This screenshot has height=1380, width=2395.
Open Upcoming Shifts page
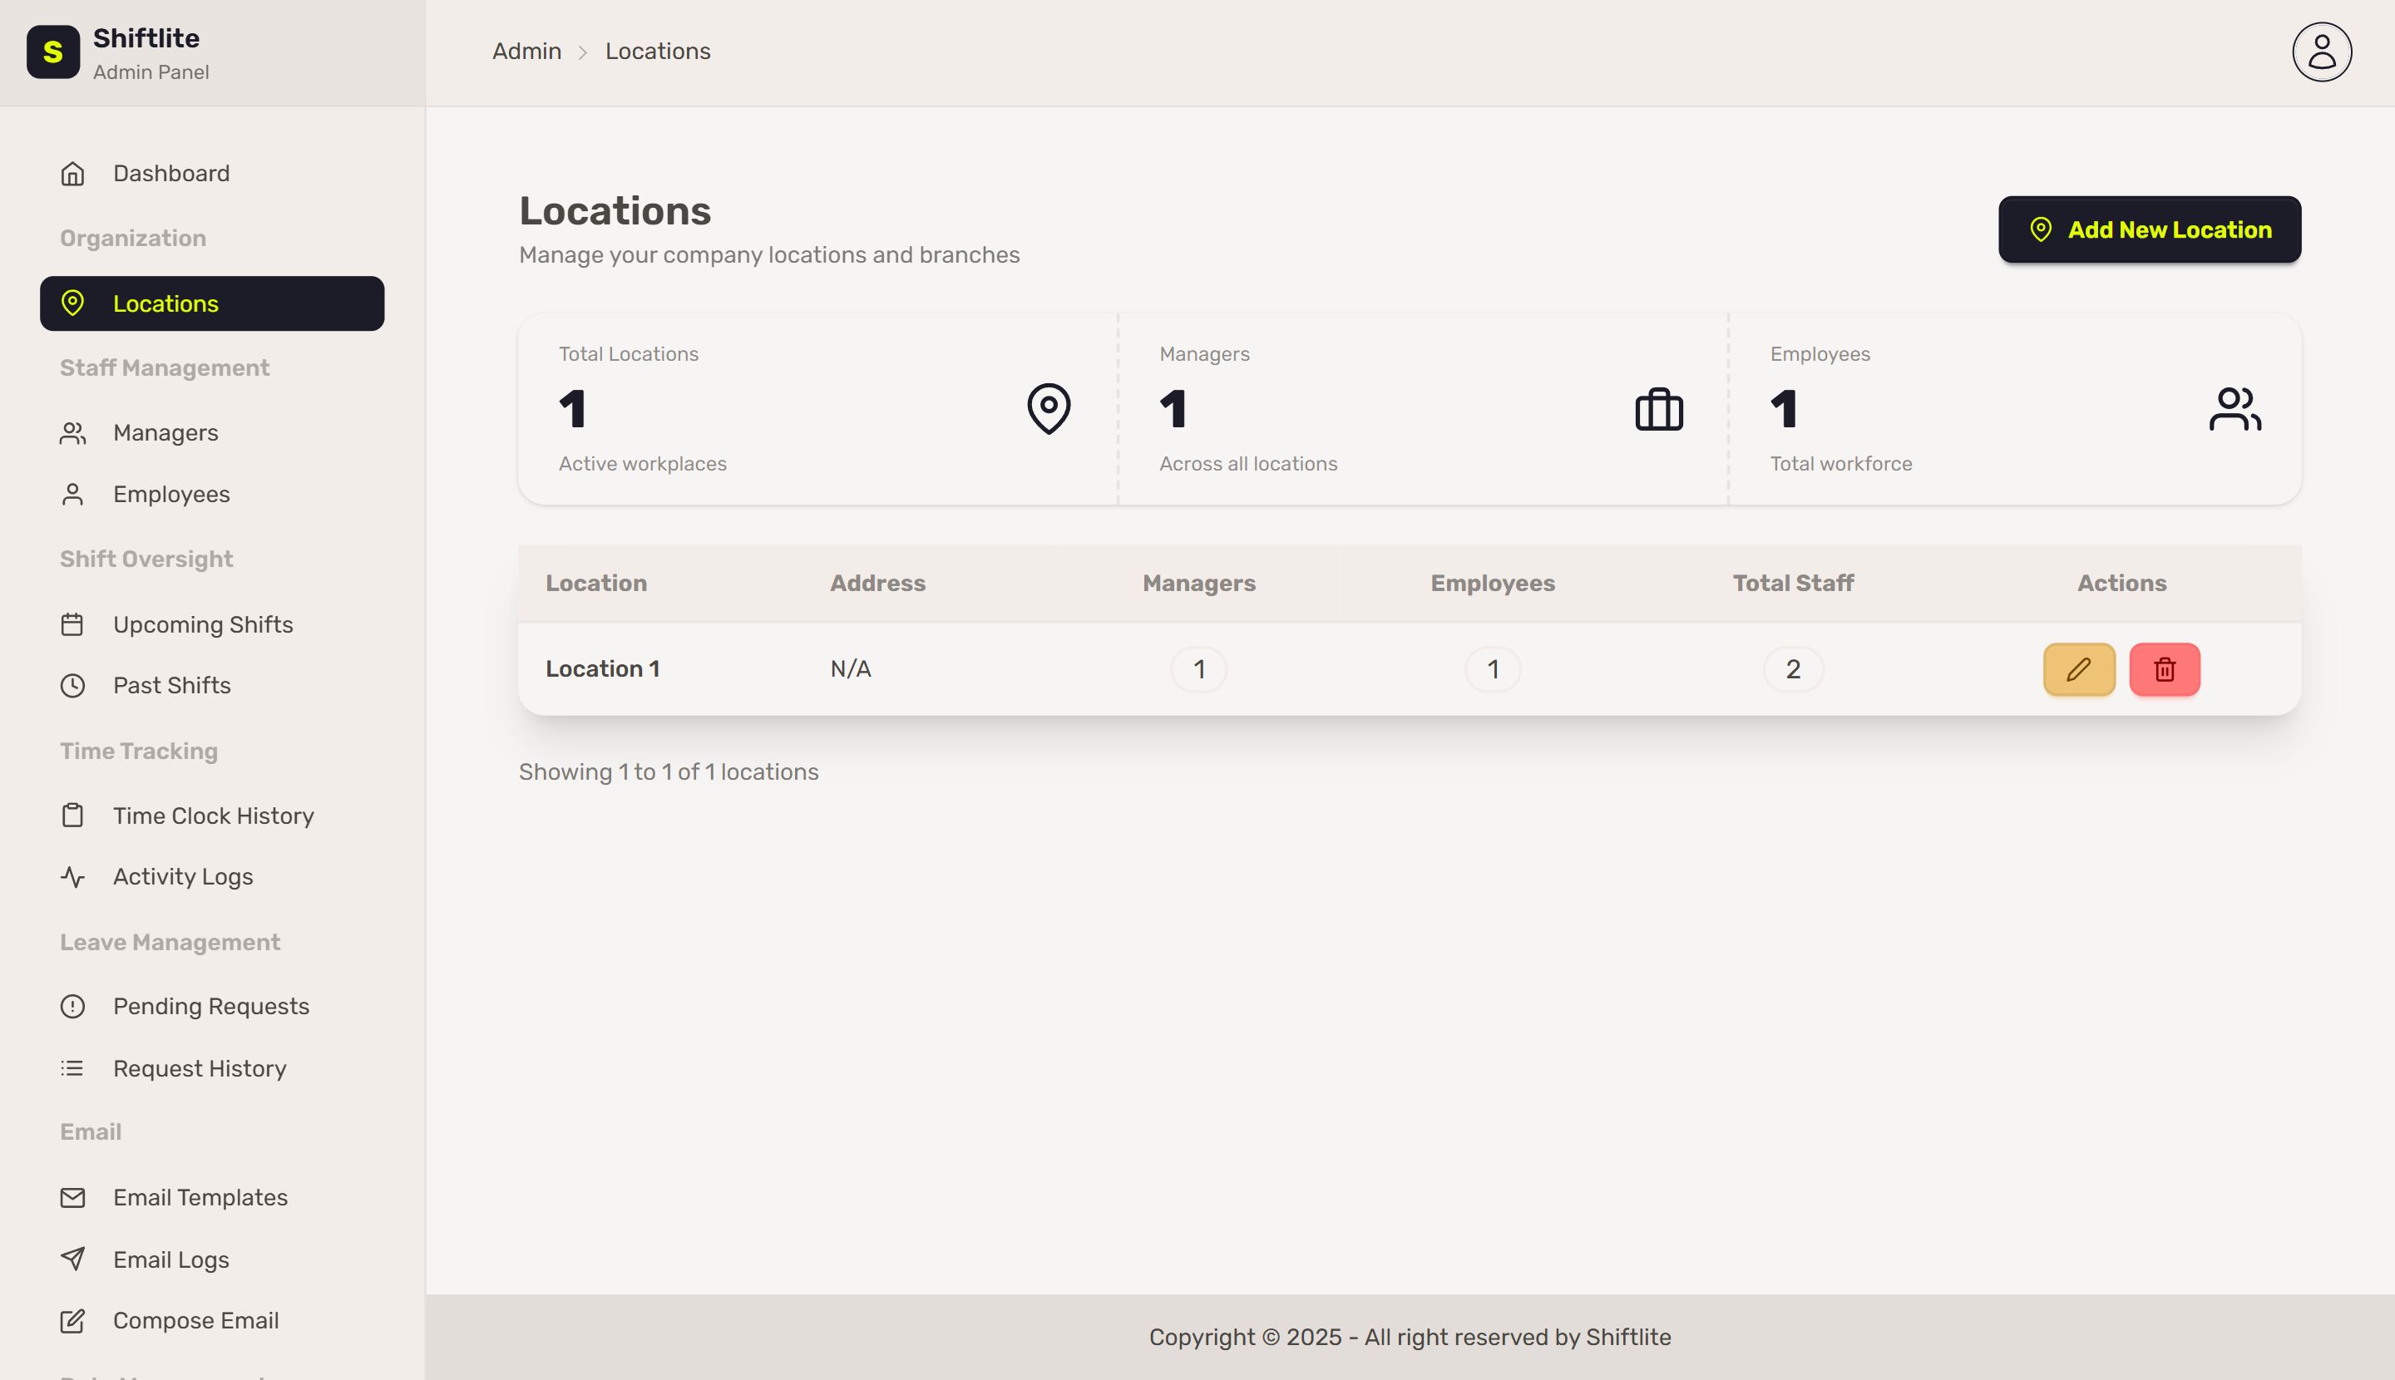pos(203,624)
